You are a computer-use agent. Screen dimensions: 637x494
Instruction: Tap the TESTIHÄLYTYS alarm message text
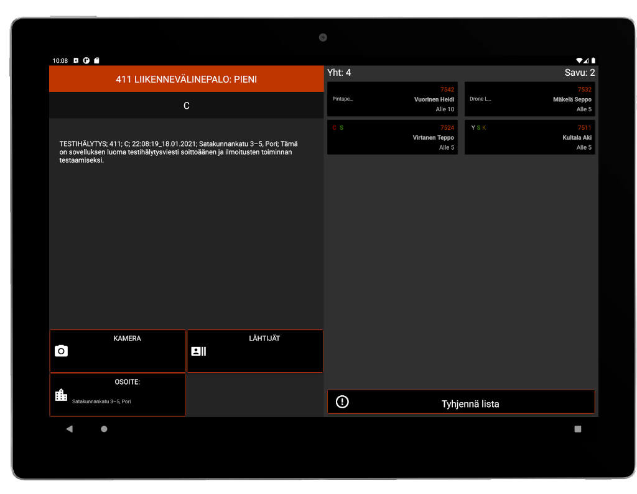(175, 152)
